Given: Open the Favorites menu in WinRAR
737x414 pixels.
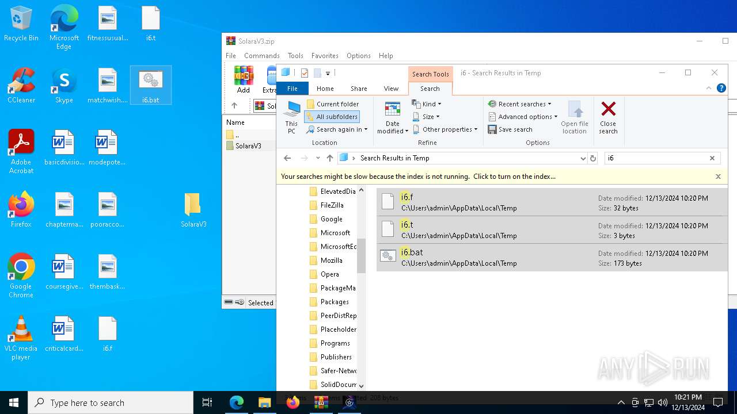Looking at the screenshot, I should [325, 56].
